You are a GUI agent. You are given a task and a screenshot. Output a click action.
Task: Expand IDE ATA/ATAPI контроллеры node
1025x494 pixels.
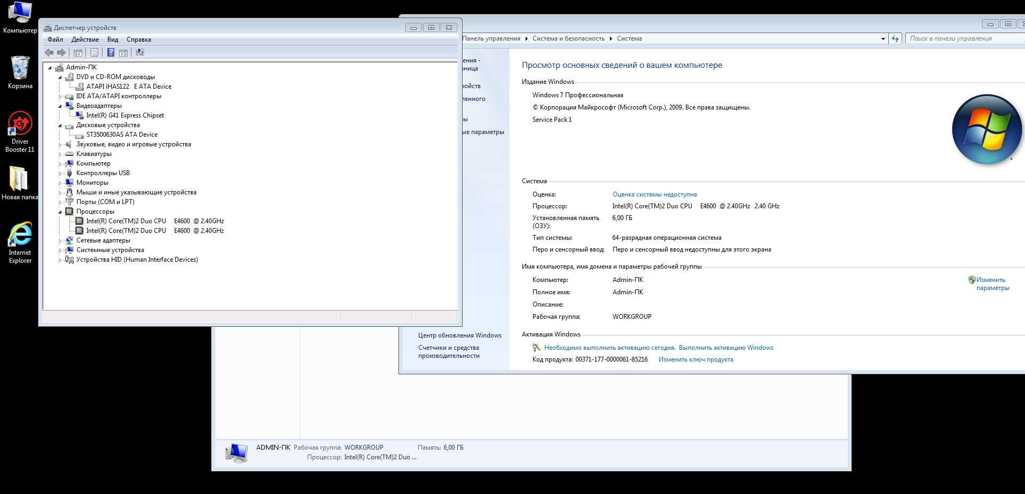coord(60,97)
